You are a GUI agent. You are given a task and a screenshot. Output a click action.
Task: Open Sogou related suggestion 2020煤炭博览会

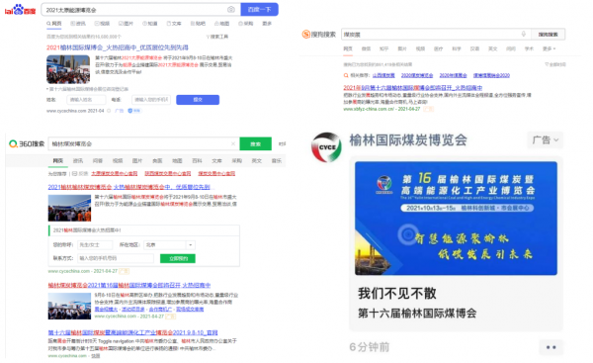point(417,76)
